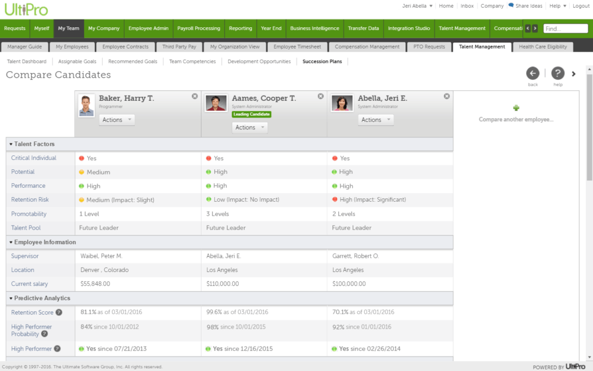Switch to the Health Care Eligibility tab
593x371 pixels.
click(543, 47)
